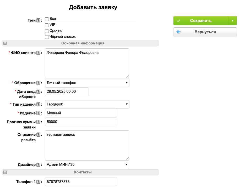The height and width of the screenshot is (196, 239).
Task: Click the green Сохранить button
Action: coord(201,21)
